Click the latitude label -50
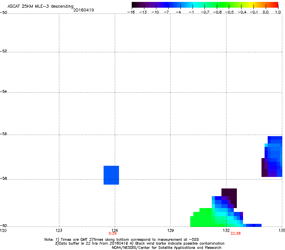 tap(3, 13)
